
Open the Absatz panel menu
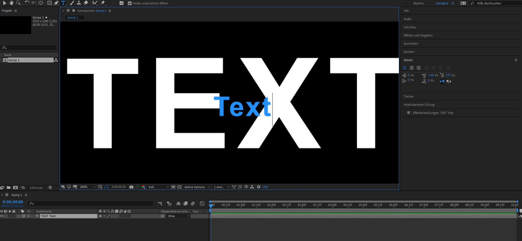(x=516, y=60)
